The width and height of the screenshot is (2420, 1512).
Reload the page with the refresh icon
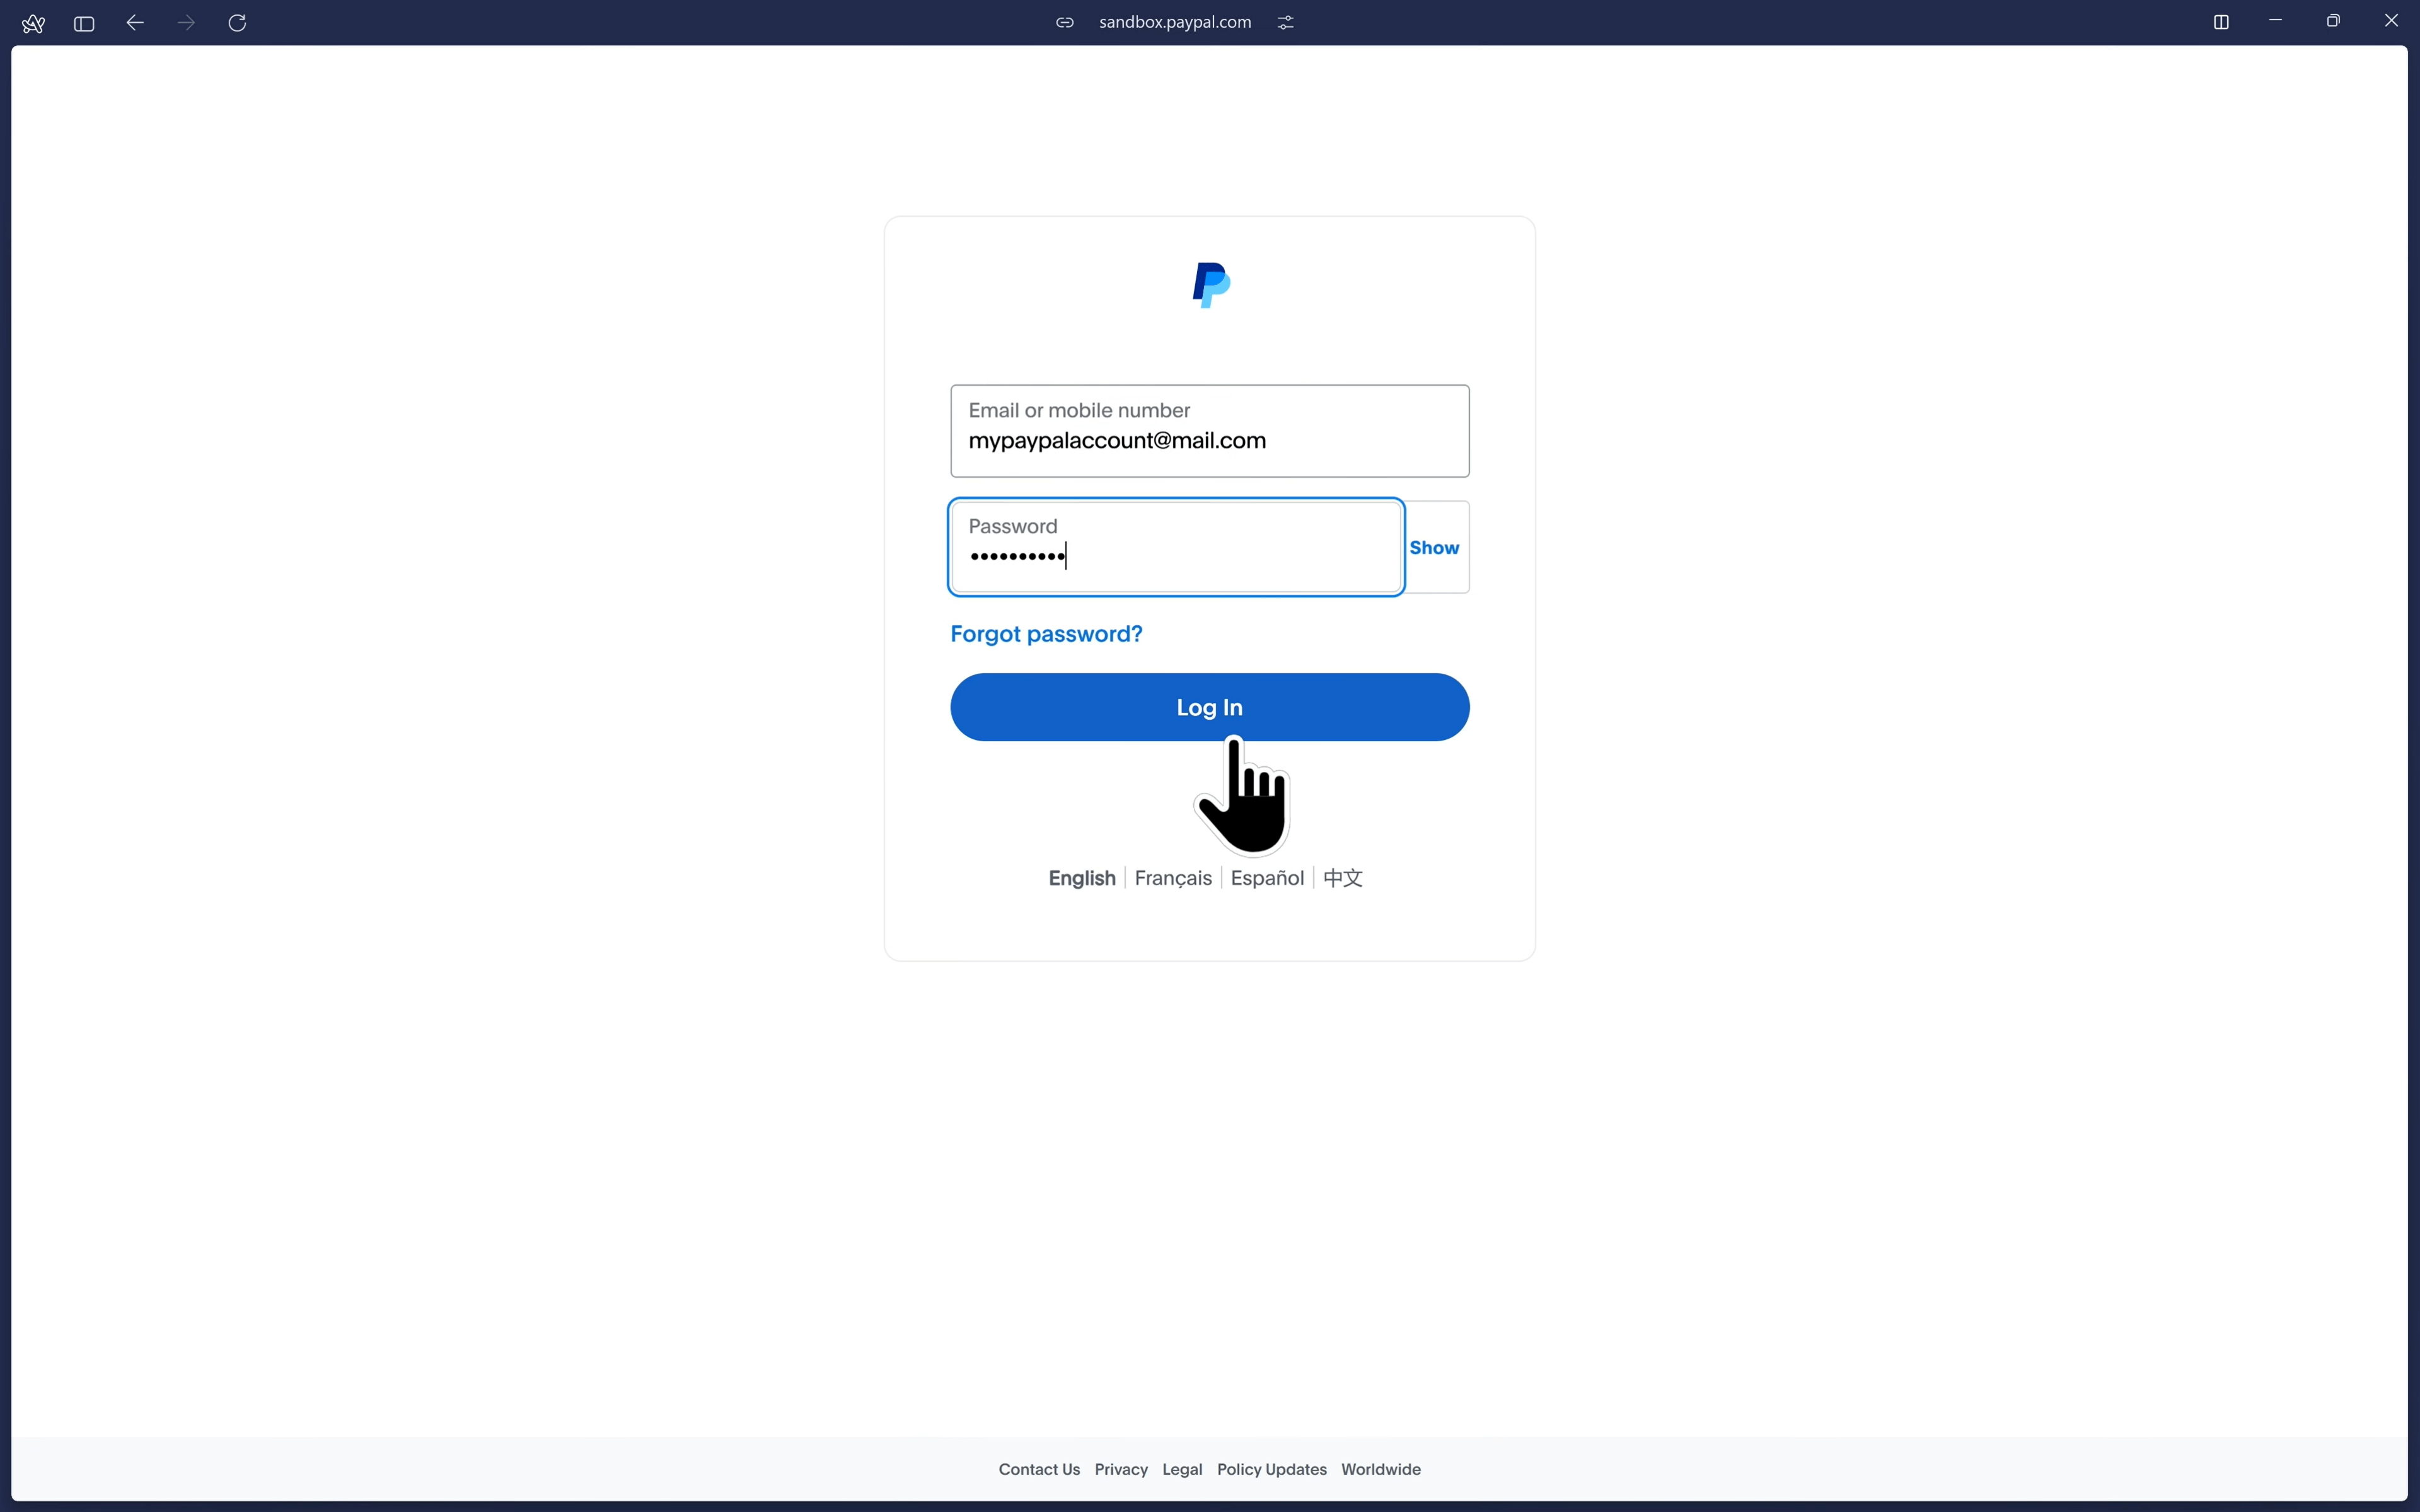237,23
